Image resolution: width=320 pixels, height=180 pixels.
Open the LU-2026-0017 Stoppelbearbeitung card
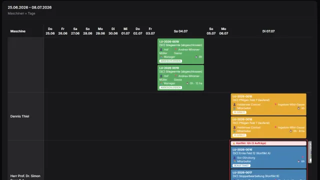click(268, 174)
